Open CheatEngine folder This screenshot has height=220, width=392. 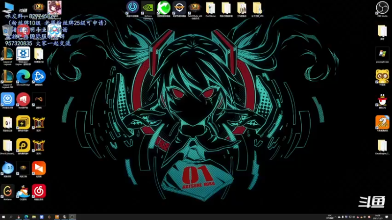382,147
